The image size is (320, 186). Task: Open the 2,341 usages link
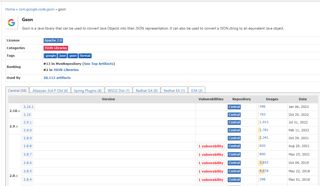click(264, 138)
